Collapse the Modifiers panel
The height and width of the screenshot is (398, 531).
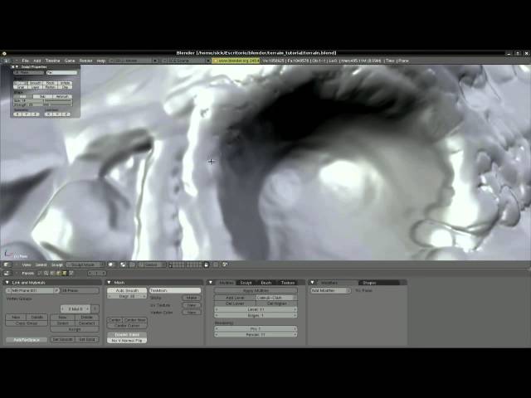pos(313,282)
